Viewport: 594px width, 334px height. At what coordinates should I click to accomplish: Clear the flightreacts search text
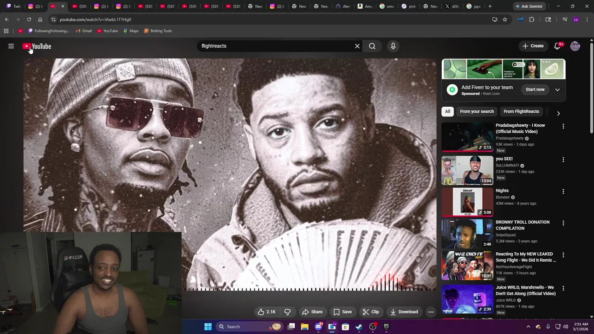click(x=357, y=46)
